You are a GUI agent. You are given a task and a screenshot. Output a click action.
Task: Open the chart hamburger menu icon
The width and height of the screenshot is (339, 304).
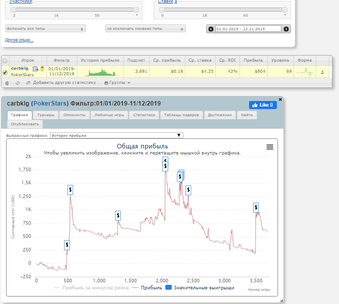[x=270, y=147]
